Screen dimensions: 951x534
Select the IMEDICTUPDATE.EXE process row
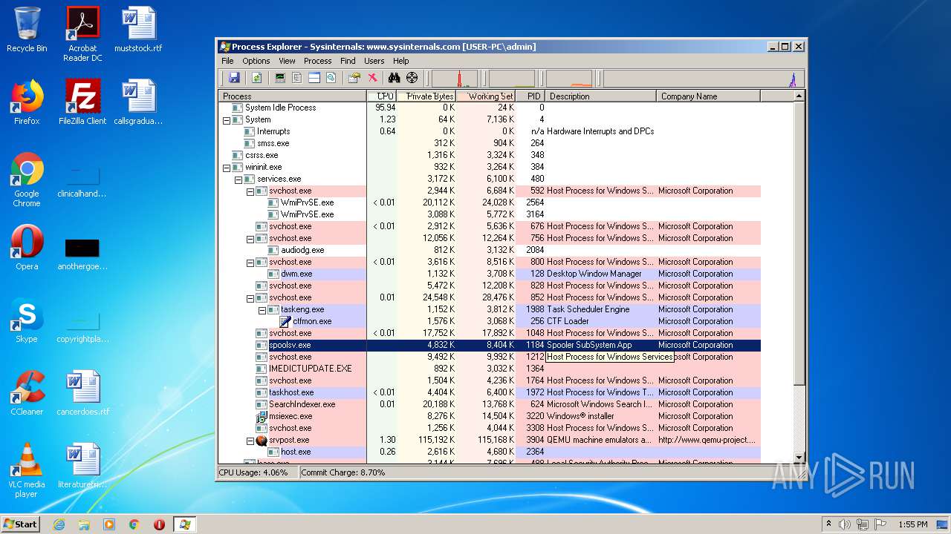[x=490, y=369]
